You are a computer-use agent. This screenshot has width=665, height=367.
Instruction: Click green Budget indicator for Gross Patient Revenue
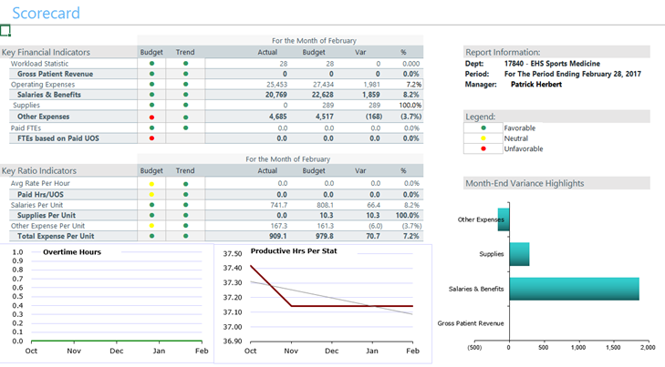tap(151, 74)
